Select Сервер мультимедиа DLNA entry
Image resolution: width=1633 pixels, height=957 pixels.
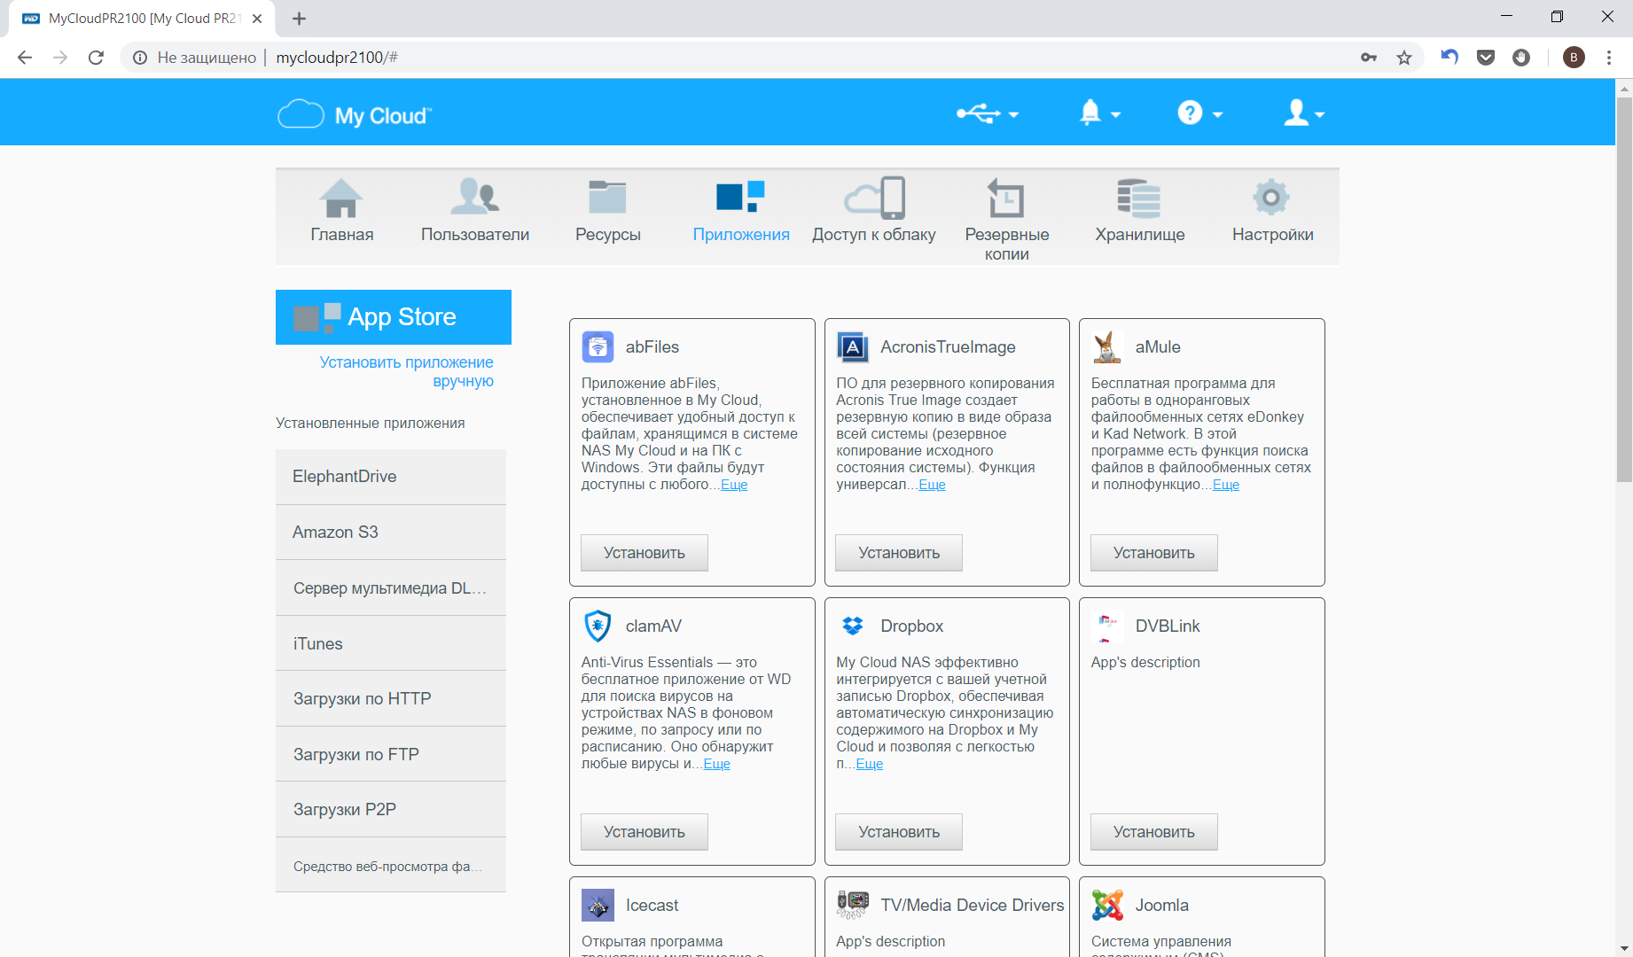click(x=391, y=588)
